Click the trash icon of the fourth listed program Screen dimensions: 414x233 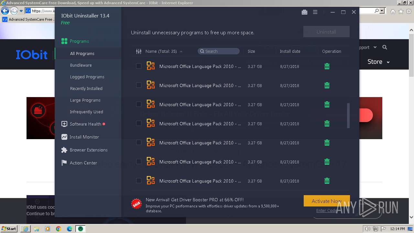327,124
